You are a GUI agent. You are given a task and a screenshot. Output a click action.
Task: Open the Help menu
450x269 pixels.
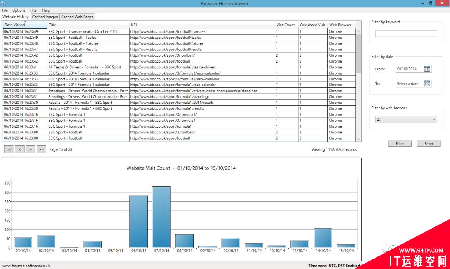click(x=46, y=10)
